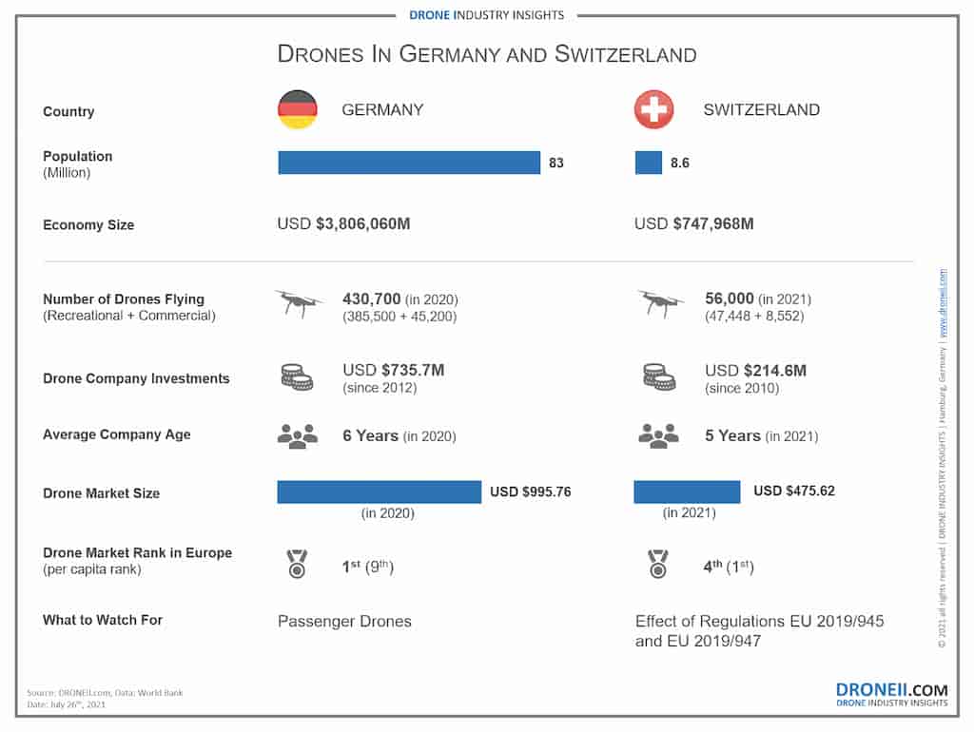This screenshot has width=974, height=732.
Task: Click the value "USD $3,806,060M"
Action: [x=343, y=224]
